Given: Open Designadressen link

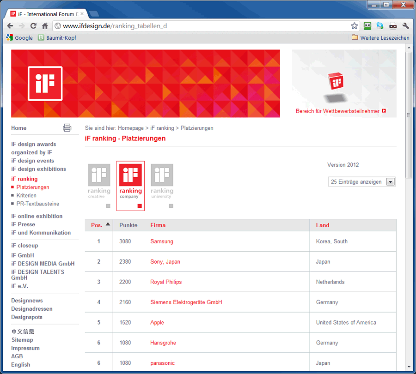Looking at the screenshot, I should point(32,309).
